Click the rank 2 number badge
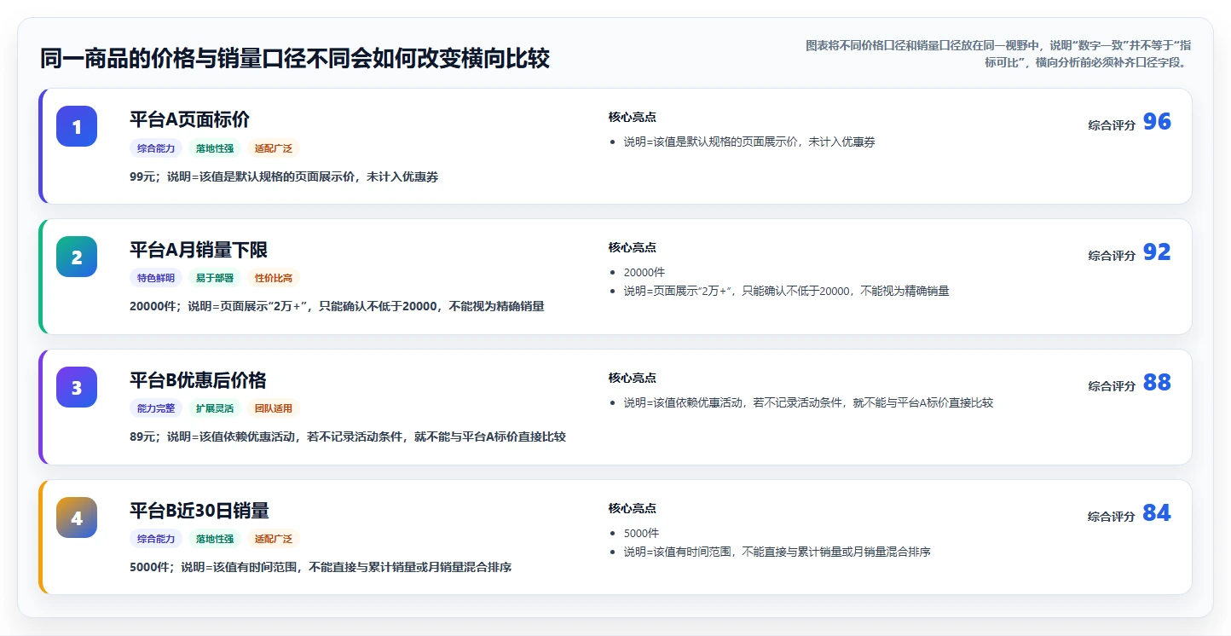The width and height of the screenshot is (1231, 636). [x=77, y=257]
